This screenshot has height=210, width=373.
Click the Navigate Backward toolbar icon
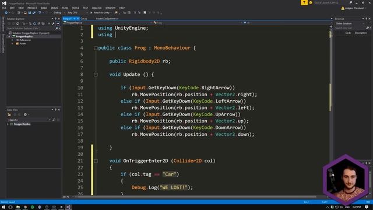(6, 13)
